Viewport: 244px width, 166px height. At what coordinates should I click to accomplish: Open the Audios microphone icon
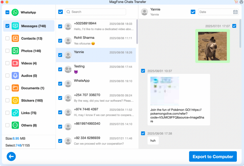pyautogui.click(x=15, y=76)
